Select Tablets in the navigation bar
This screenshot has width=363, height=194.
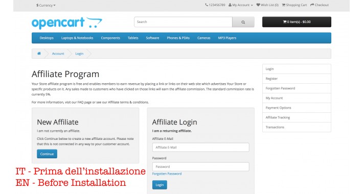click(133, 38)
